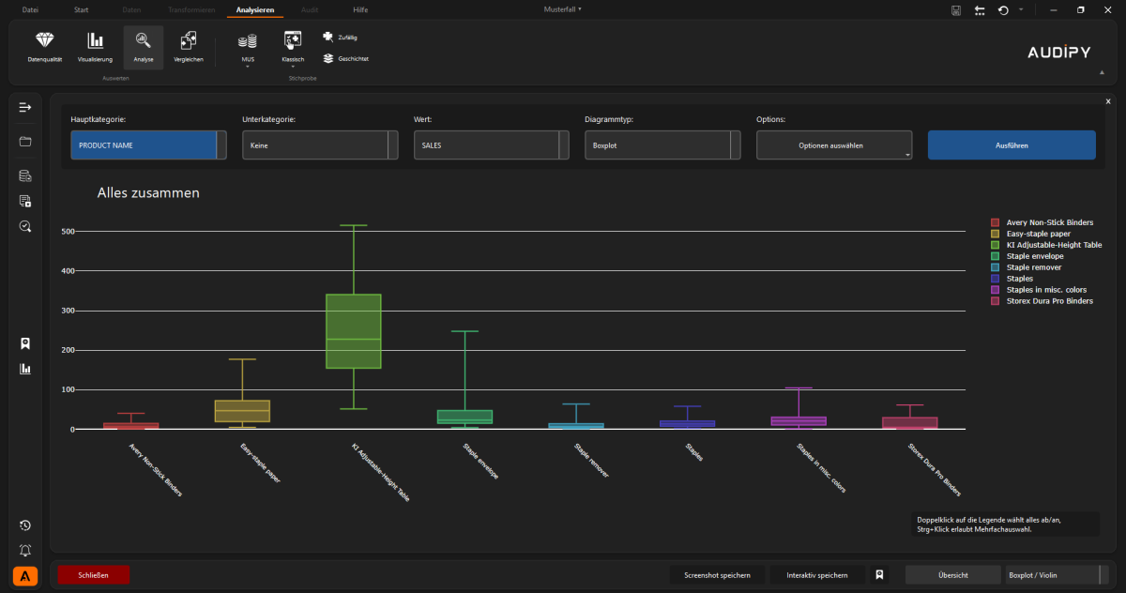Open the Diagrammtyp Boxplot dropdown
Viewport: 1126px width, 593px height.
[662, 145]
